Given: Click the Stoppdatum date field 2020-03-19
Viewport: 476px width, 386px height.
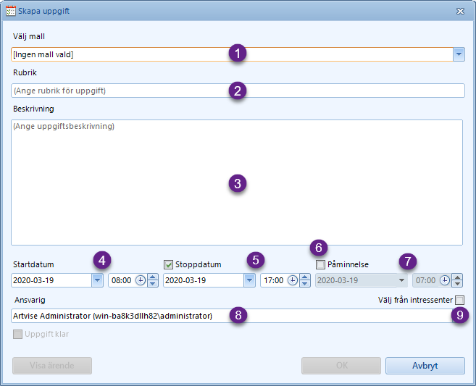Looking at the screenshot, I should coord(204,280).
